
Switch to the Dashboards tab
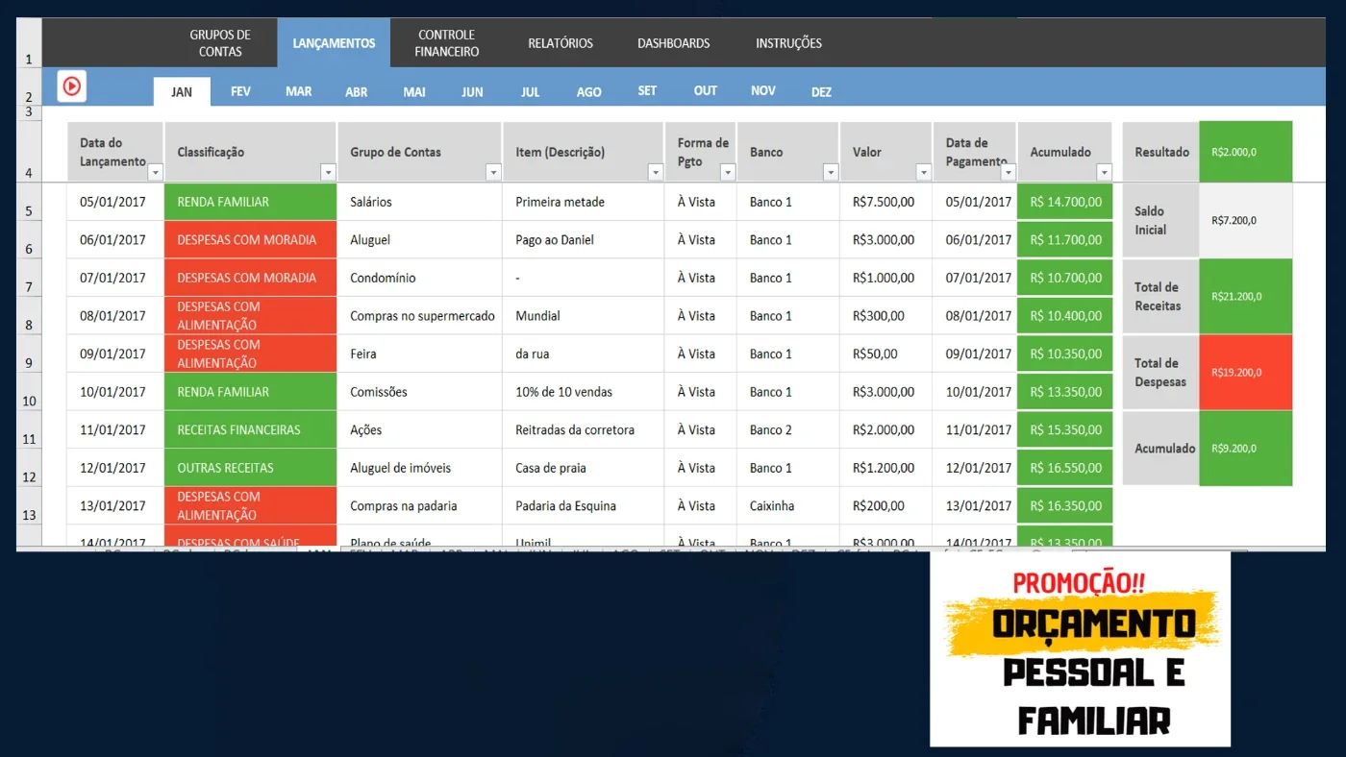point(674,43)
